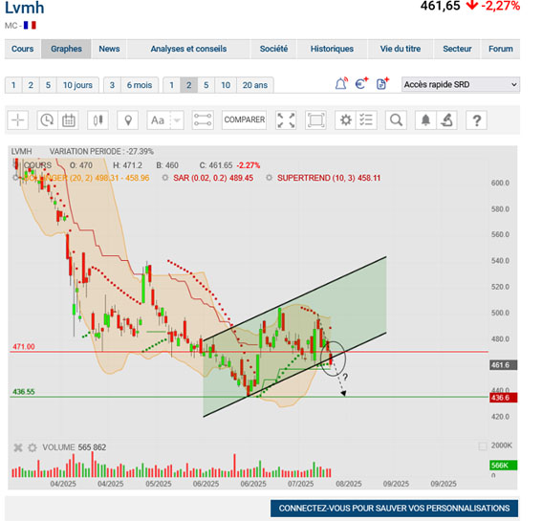This screenshot has width=542, height=521.
Task: Click Connectez-vous pour sauver vos personnalisations
Action: click(395, 509)
